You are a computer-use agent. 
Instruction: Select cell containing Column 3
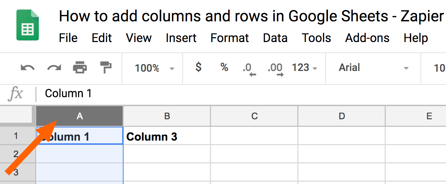click(x=167, y=136)
